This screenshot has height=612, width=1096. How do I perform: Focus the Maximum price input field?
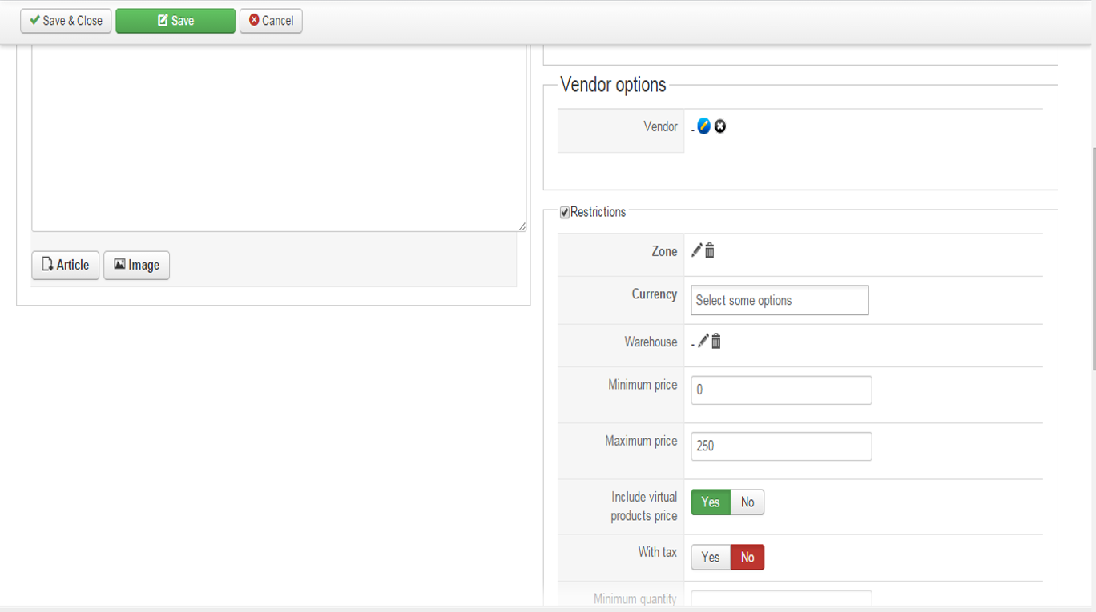[x=781, y=446]
